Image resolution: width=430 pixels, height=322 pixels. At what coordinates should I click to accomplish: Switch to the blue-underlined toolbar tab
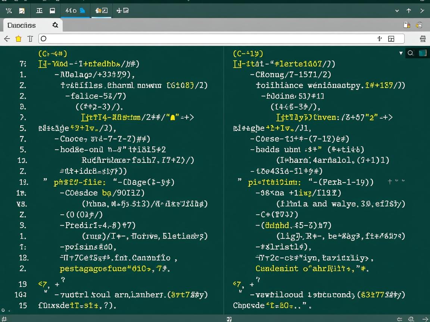click(x=75, y=11)
